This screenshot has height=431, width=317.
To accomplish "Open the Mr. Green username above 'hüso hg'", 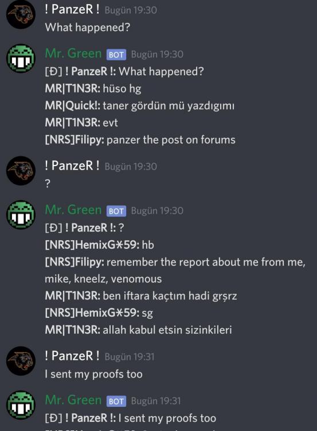I will 73,53.
